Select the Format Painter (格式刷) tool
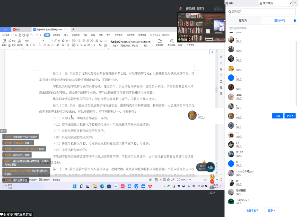298x217 pixels. (x=20, y=43)
